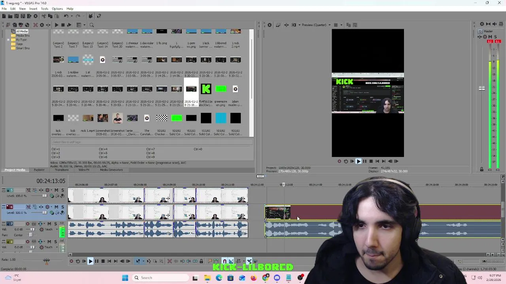The height and width of the screenshot is (284, 506).
Task: Open Media Properties gear in Project Media
Action: [42, 25]
